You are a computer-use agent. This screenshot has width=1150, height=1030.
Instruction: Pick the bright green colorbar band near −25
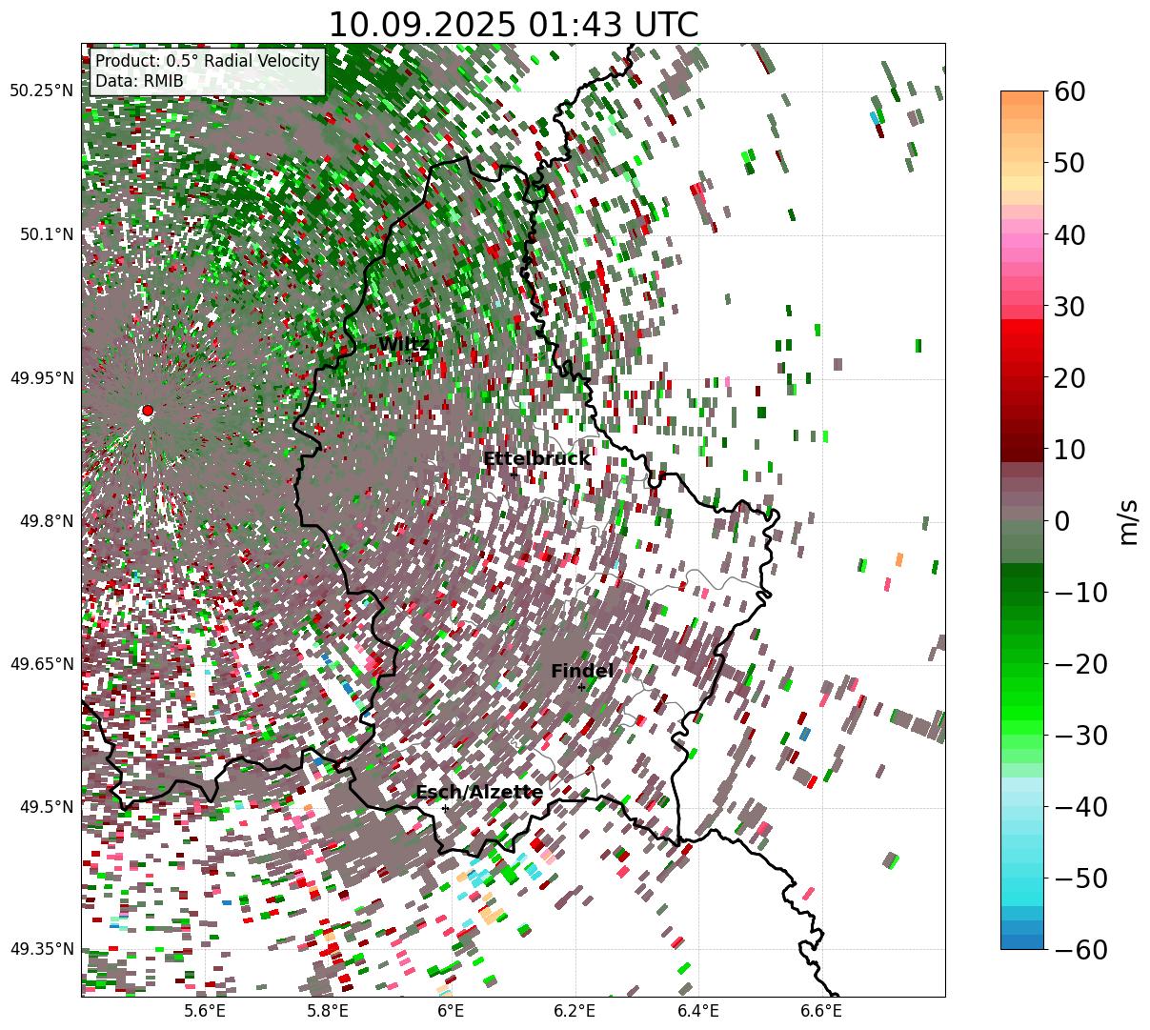click(x=1022, y=705)
